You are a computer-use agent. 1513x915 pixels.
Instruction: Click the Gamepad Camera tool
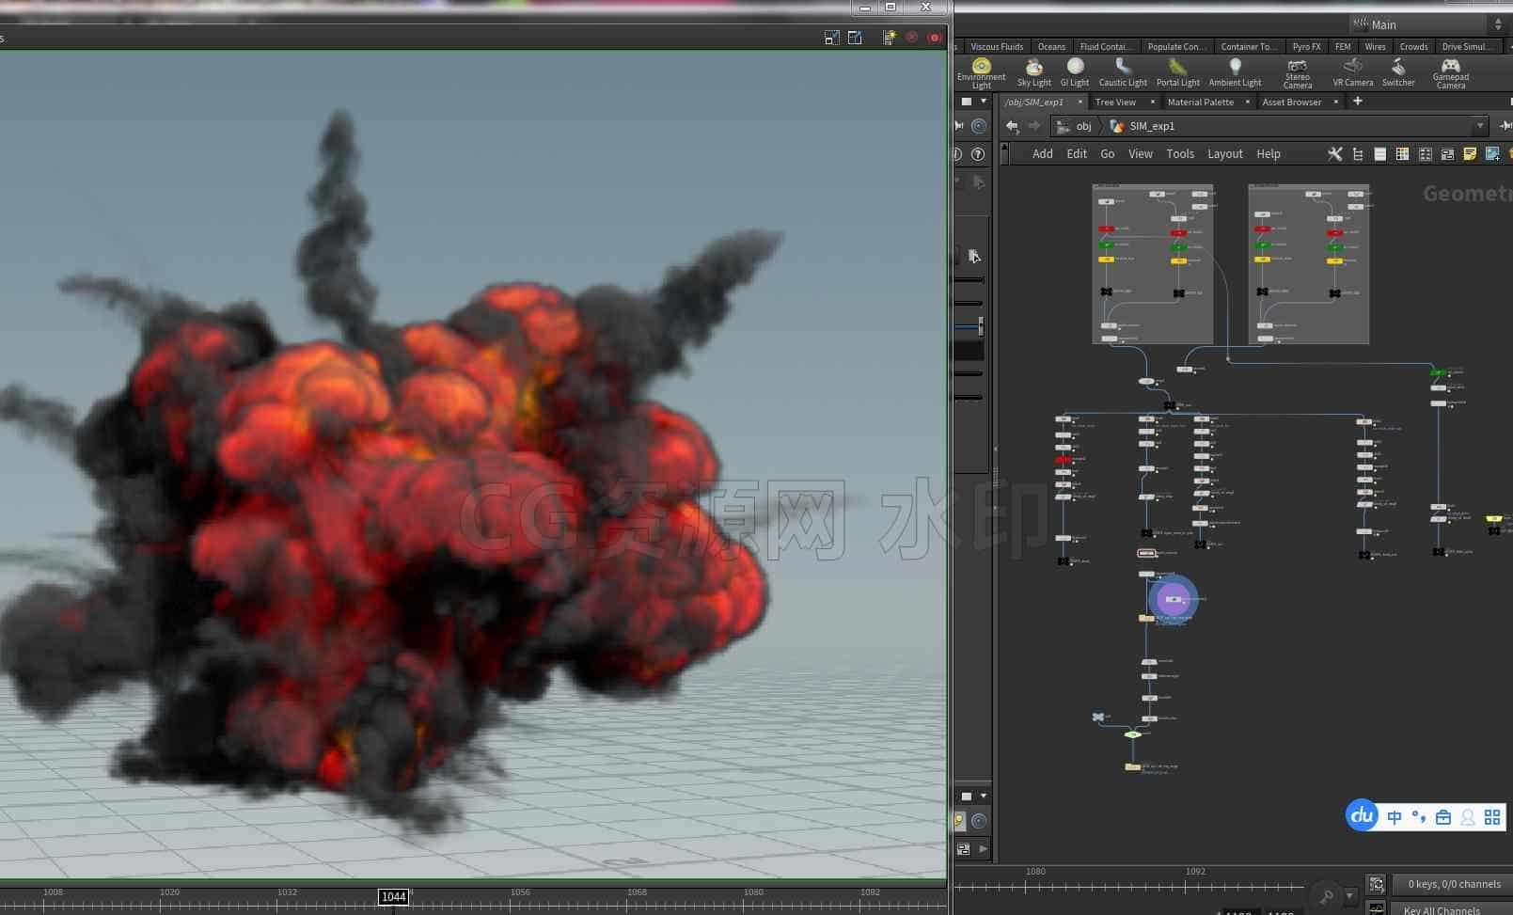point(1450,72)
